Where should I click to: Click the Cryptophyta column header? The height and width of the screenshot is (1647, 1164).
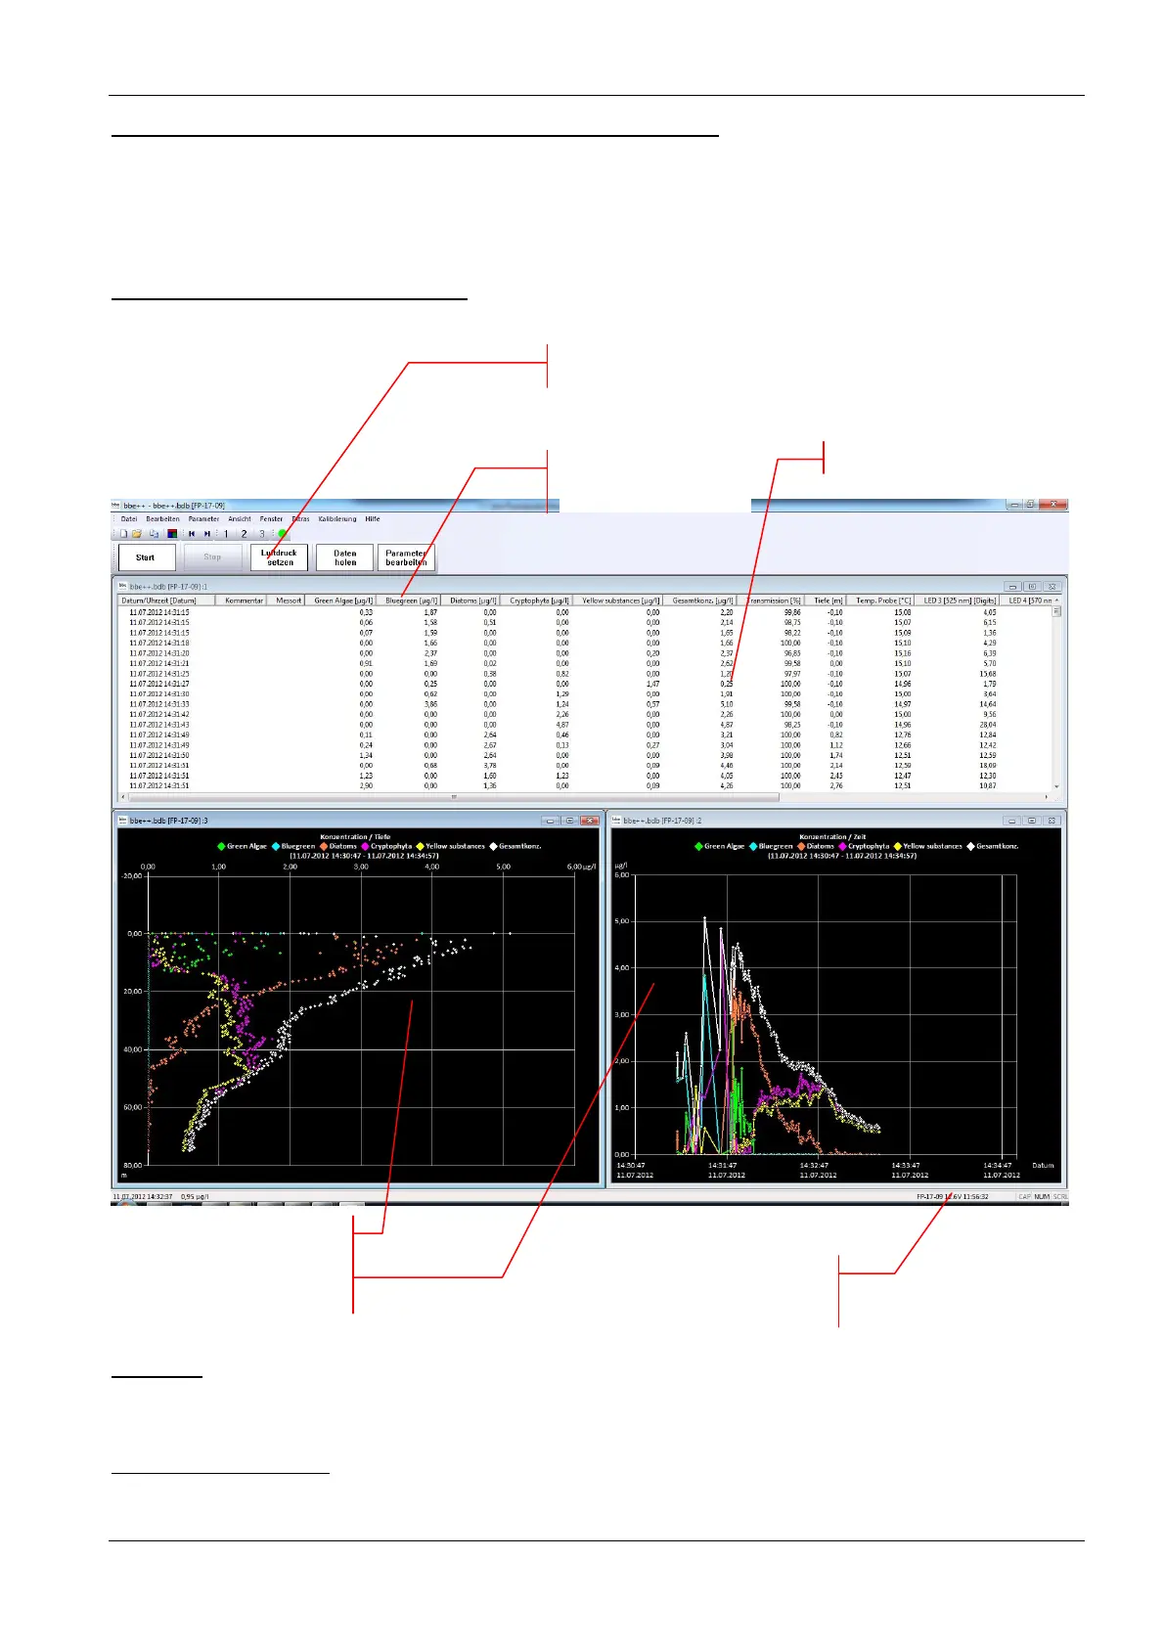(x=537, y=601)
